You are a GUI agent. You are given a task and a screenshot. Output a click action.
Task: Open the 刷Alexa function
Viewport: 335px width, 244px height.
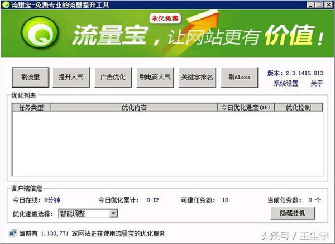point(240,78)
